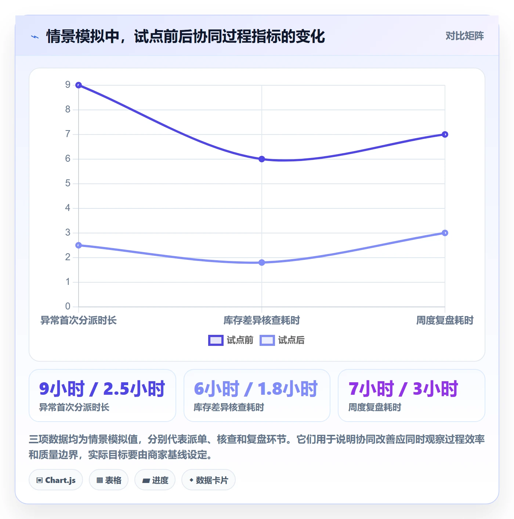Screen dimensions: 514x519
Task: Click the 表格 tag
Action: pyautogui.click(x=109, y=480)
